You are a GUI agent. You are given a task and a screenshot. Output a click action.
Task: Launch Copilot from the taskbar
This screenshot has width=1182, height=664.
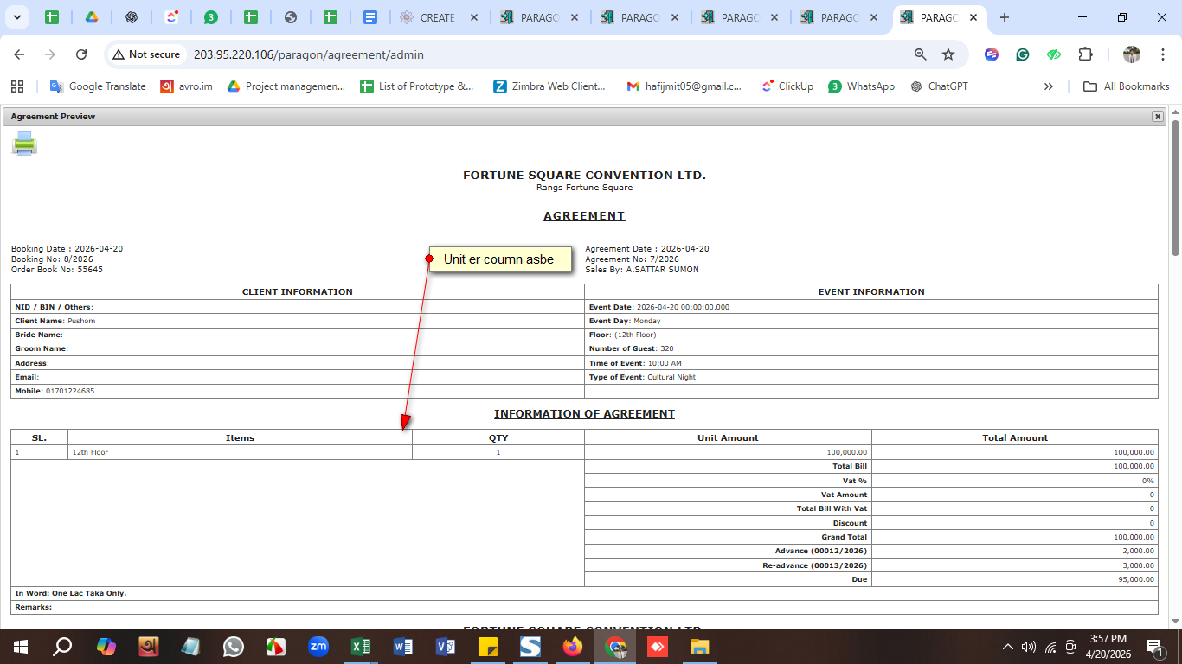[x=106, y=647]
